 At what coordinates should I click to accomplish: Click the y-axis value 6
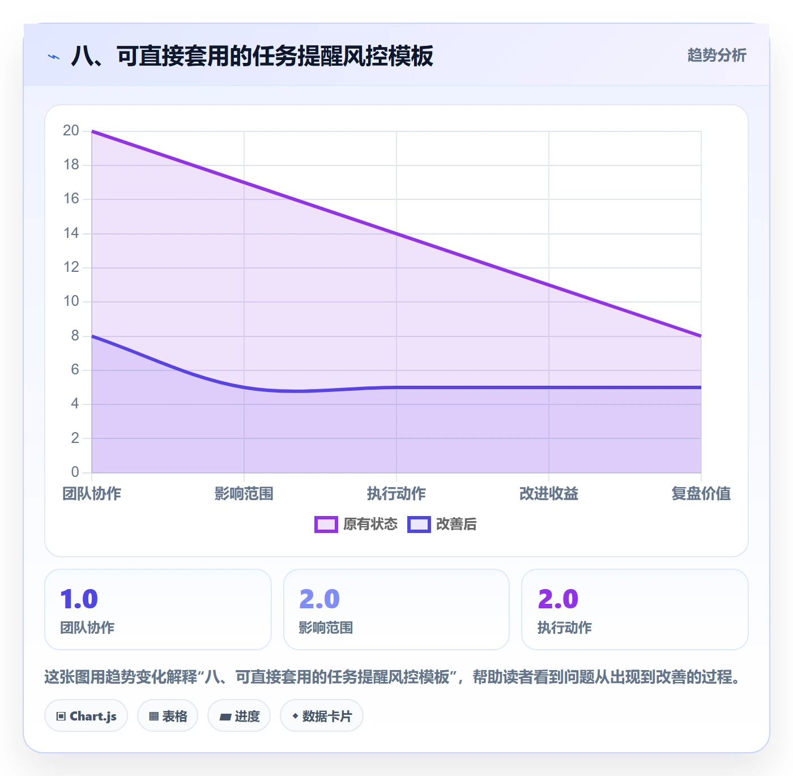click(75, 370)
